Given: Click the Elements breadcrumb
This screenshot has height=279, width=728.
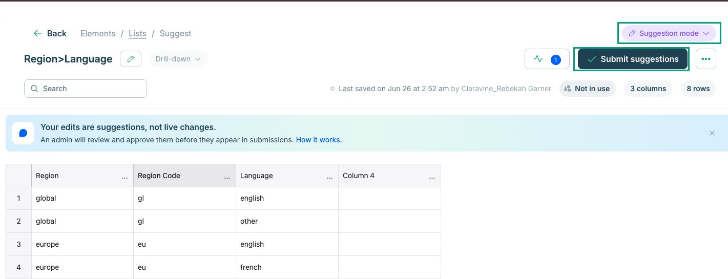Looking at the screenshot, I should 98,33.
